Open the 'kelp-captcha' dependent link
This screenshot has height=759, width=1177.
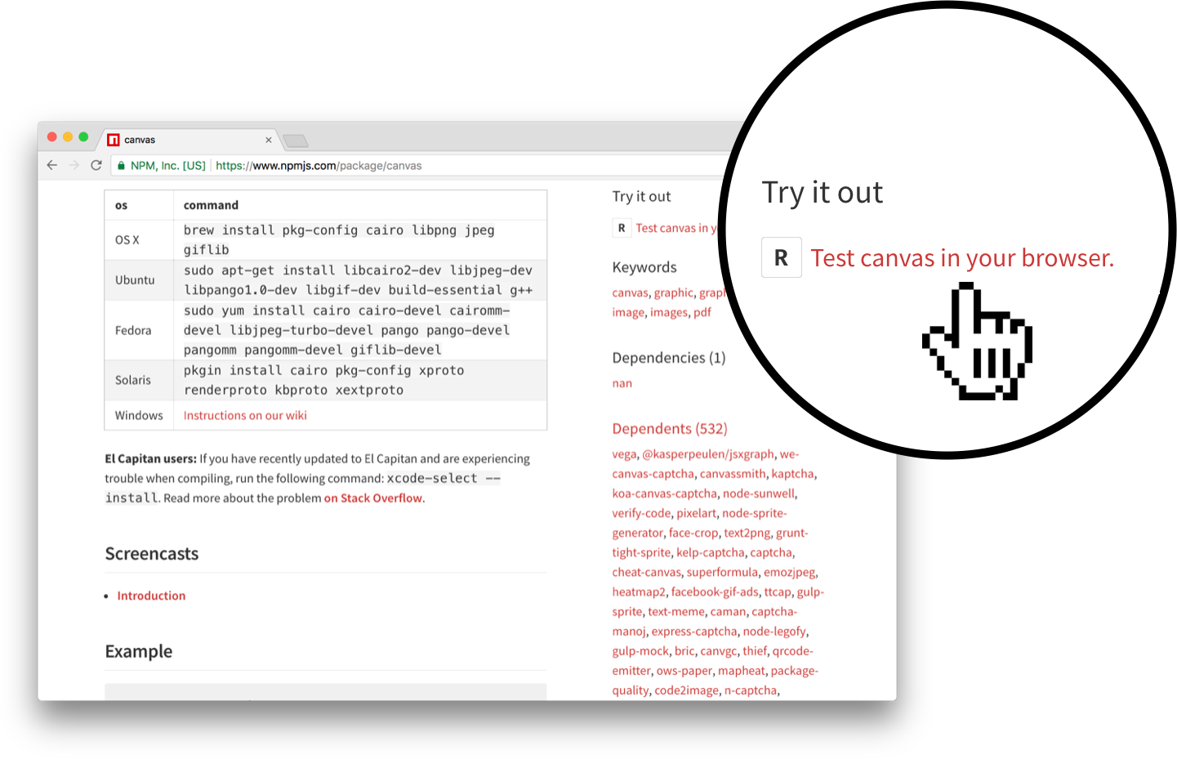(710, 552)
